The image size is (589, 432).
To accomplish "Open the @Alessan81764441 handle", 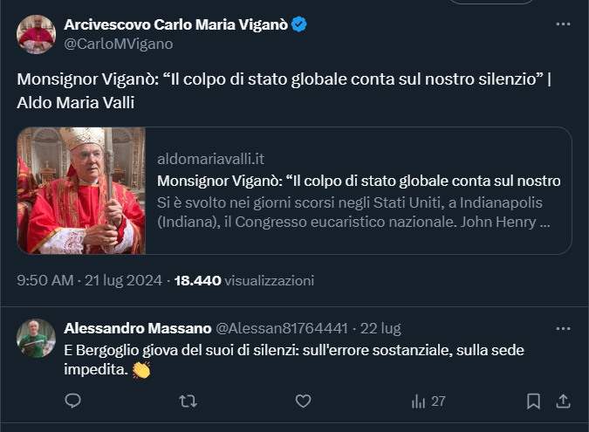I will tap(283, 328).
